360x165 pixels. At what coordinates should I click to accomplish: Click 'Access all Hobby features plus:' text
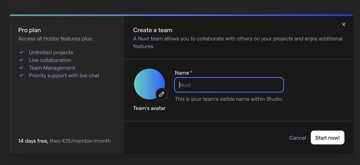pyautogui.click(x=55, y=39)
